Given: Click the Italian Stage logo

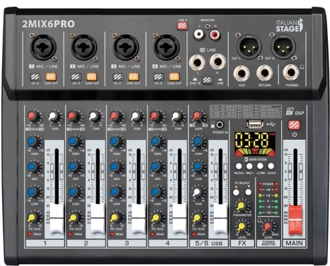Looking at the screenshot, I should click(290, 26).
